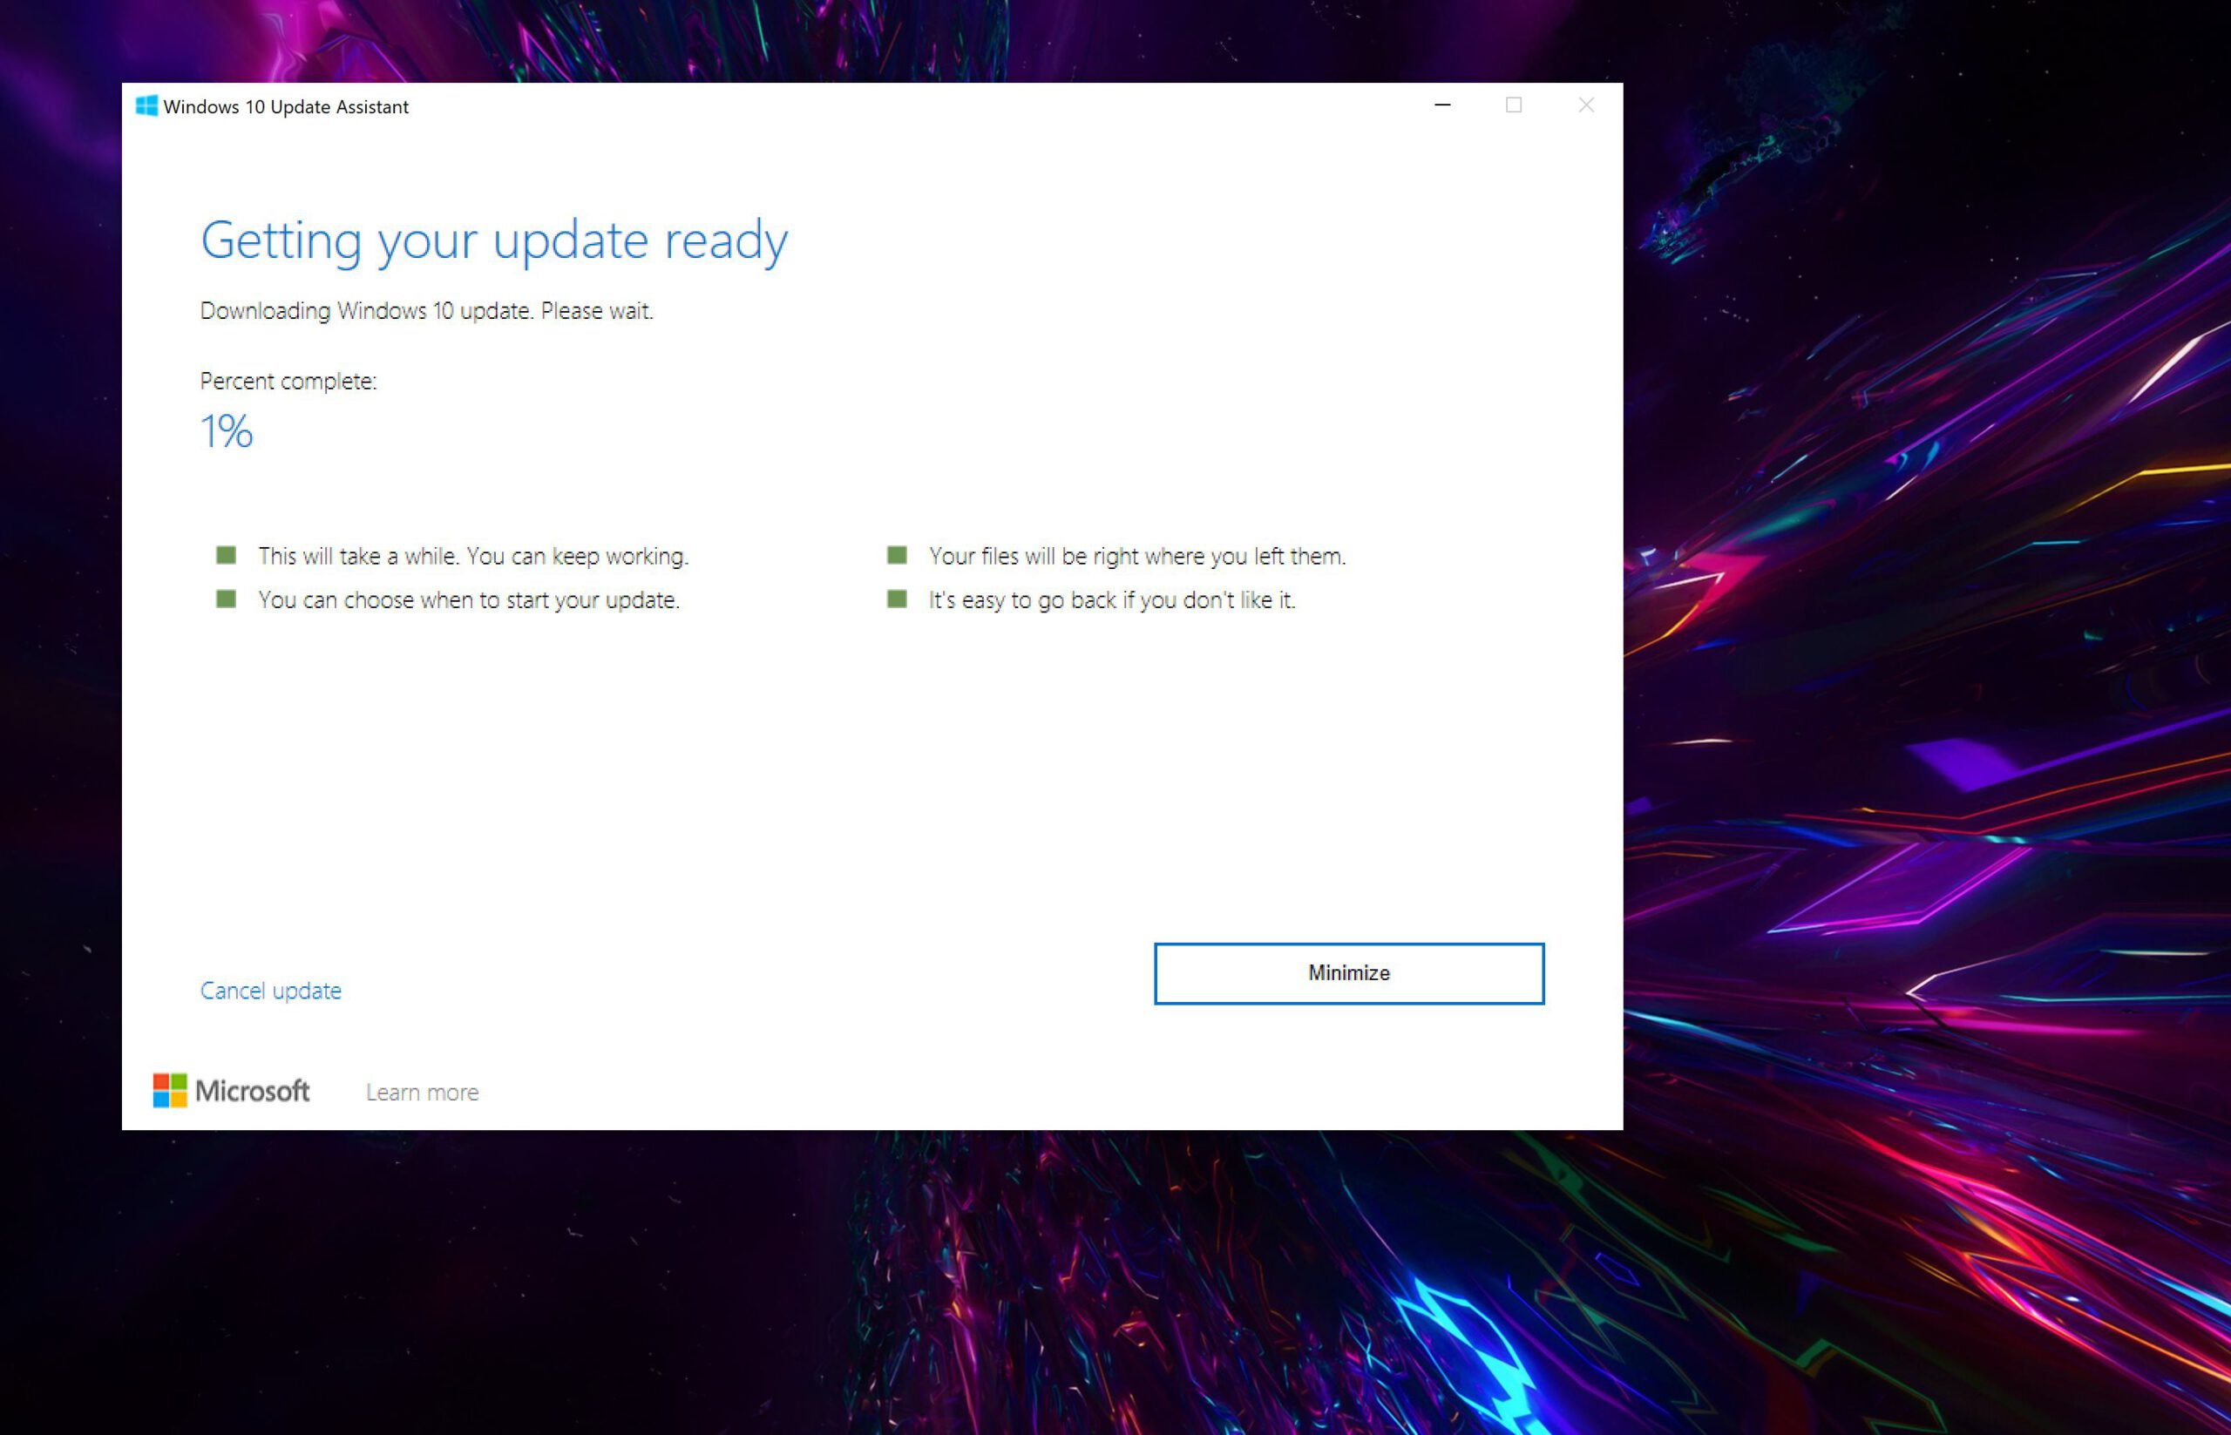Click the green bullet beside 'Your files will be'
2231x1435 pixels.
pyautogui.click(x=898, y=555)
